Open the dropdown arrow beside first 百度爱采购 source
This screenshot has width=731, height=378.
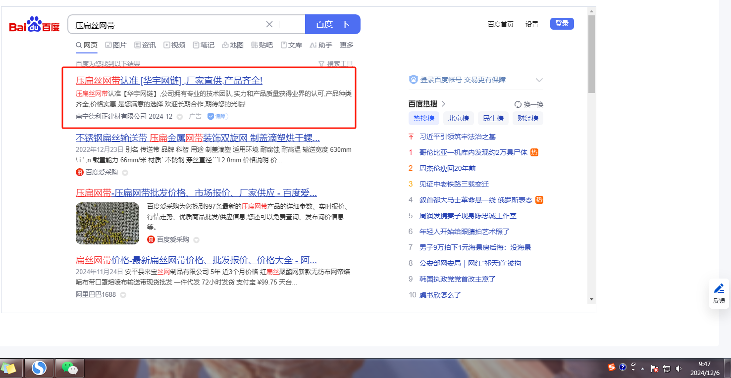(x=125, y=173)
